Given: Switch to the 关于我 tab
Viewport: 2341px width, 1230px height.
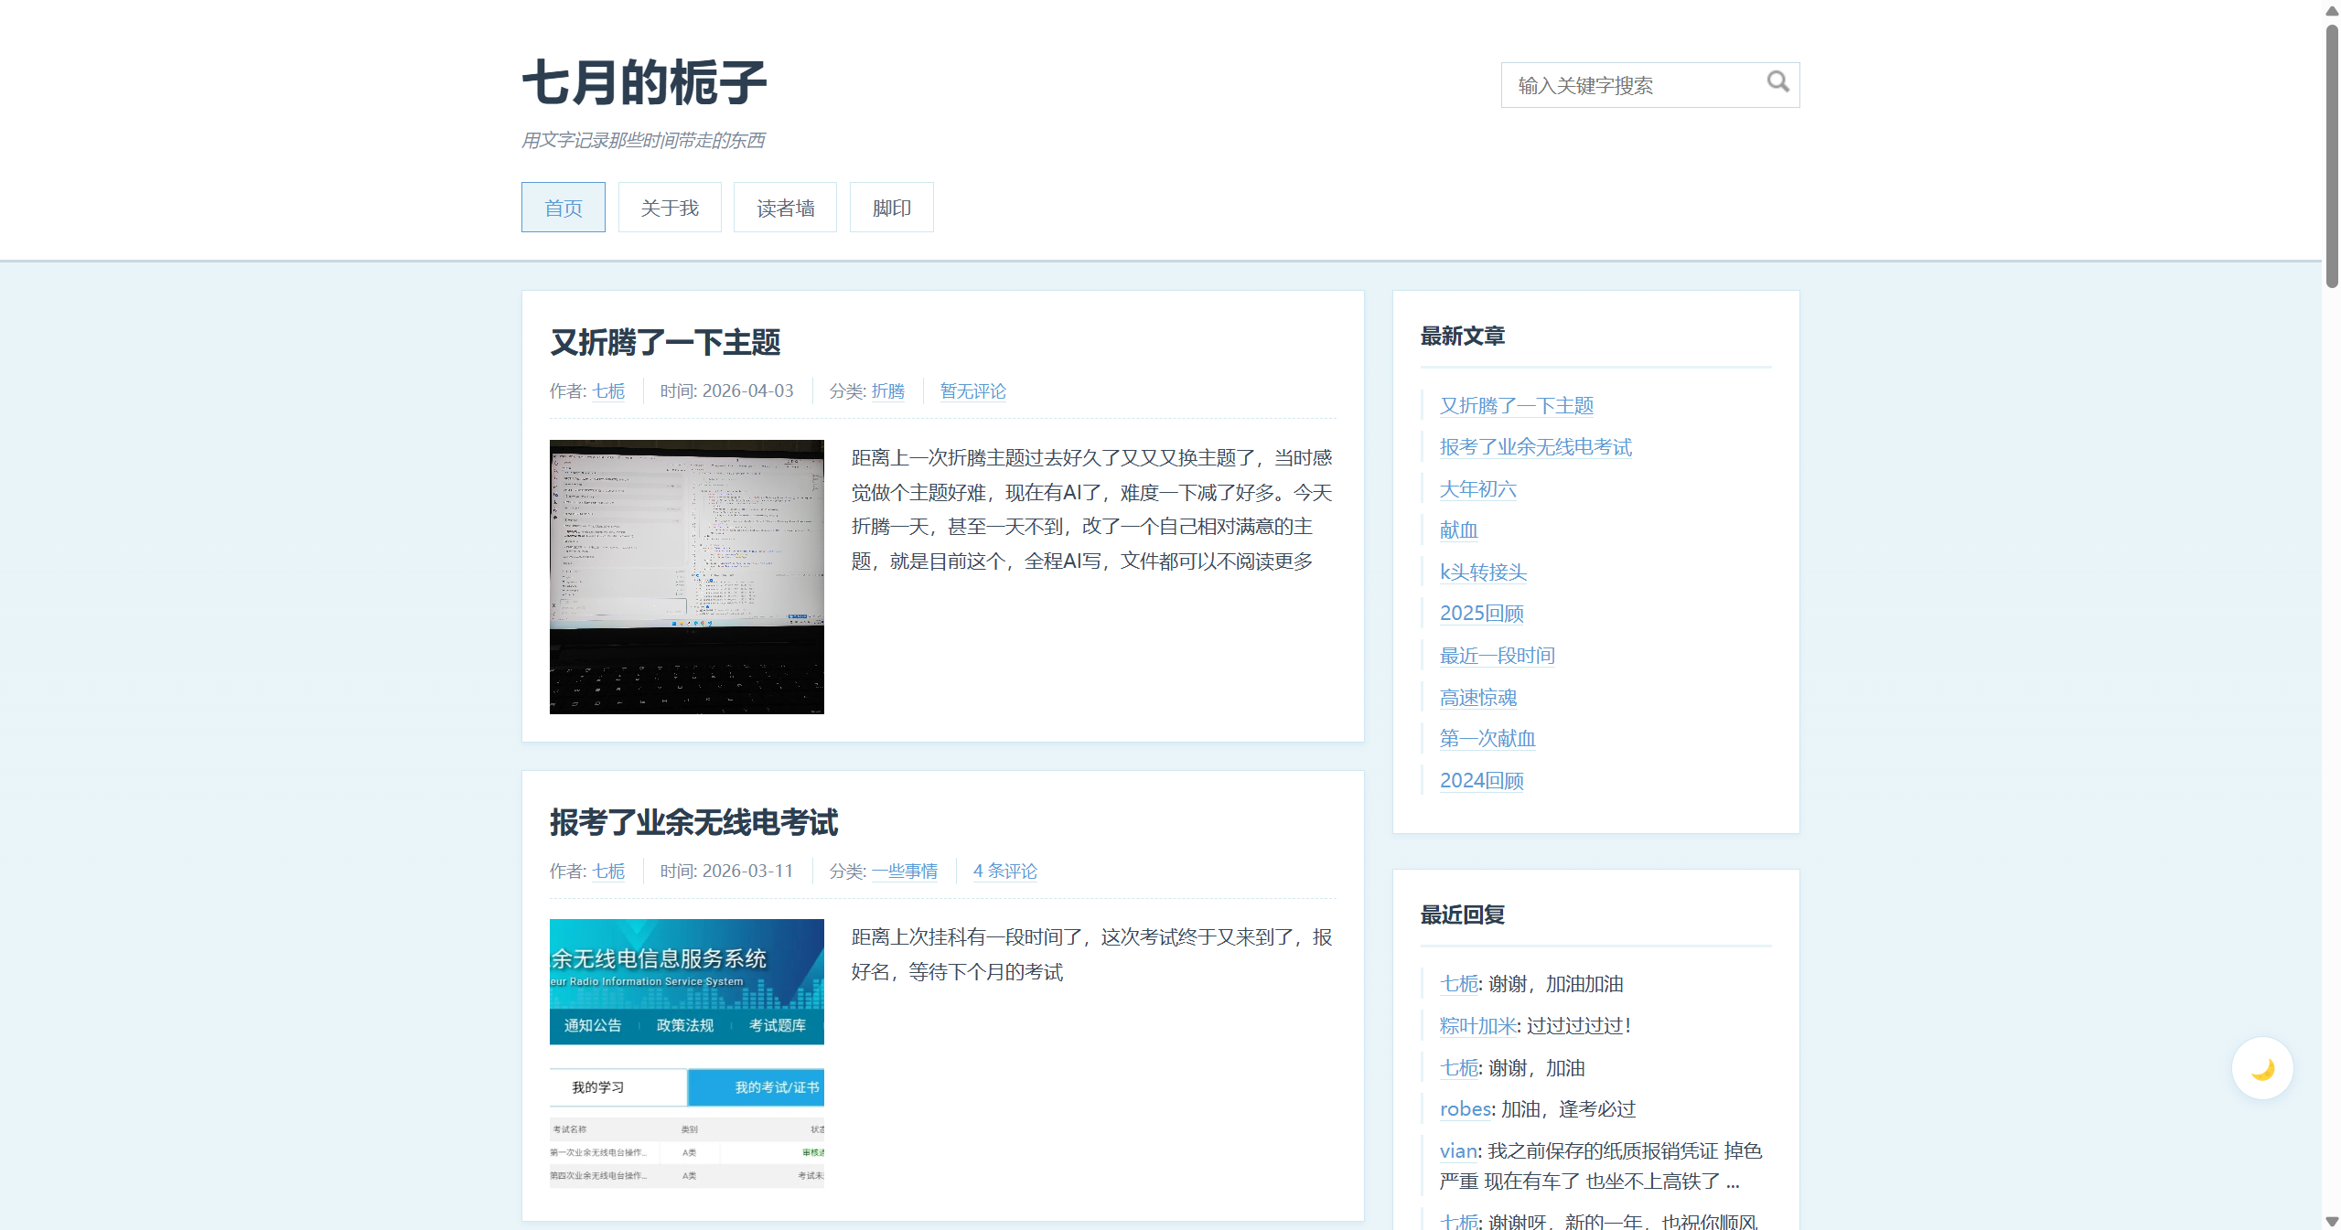Looking at the screenshot, I should click(x=670, y=207).
